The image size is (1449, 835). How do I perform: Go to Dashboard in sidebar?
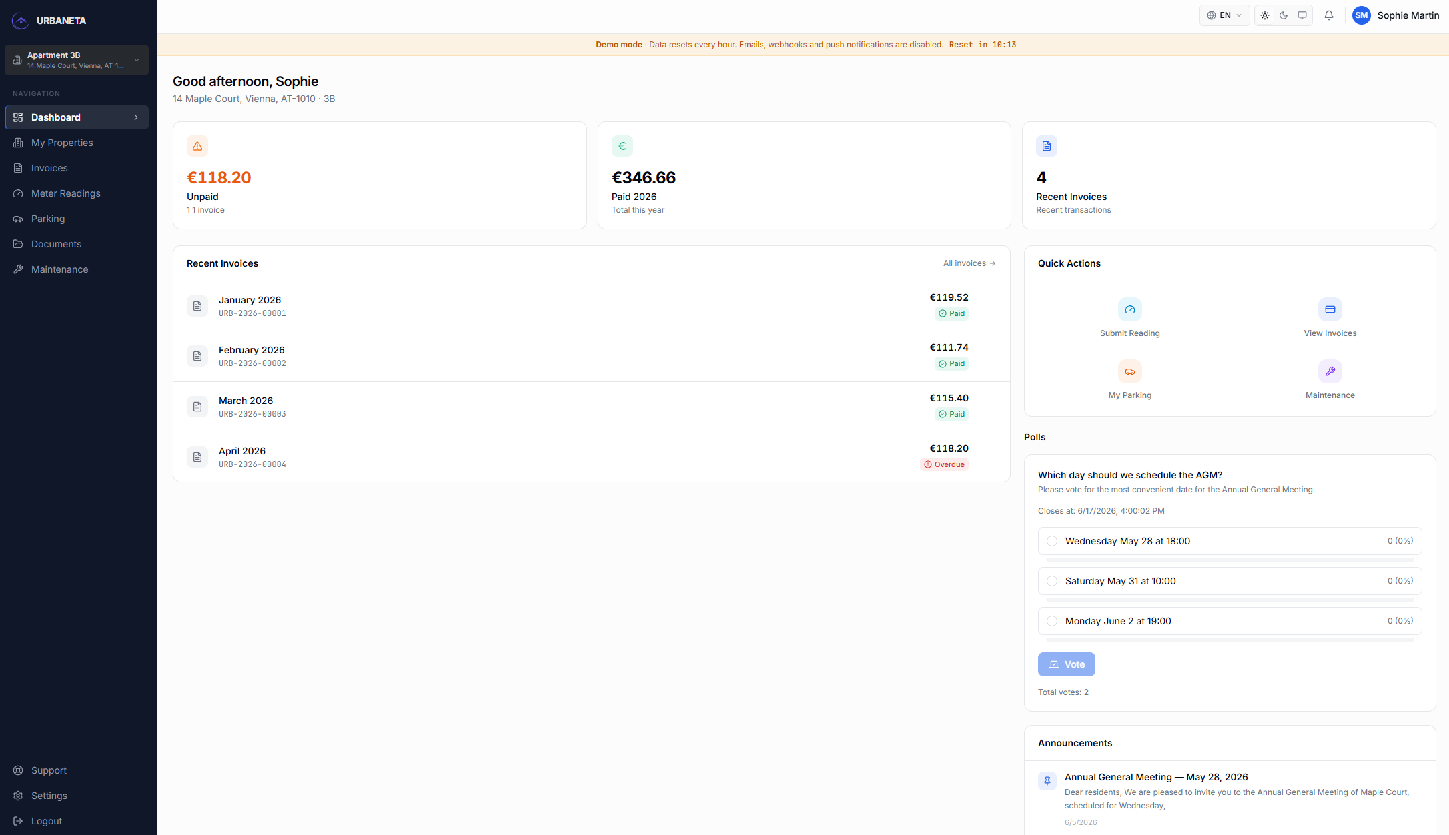[77, 117]
